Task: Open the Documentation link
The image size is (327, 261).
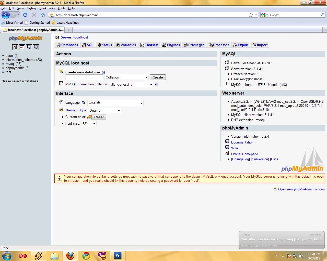Action: (242, 142)
